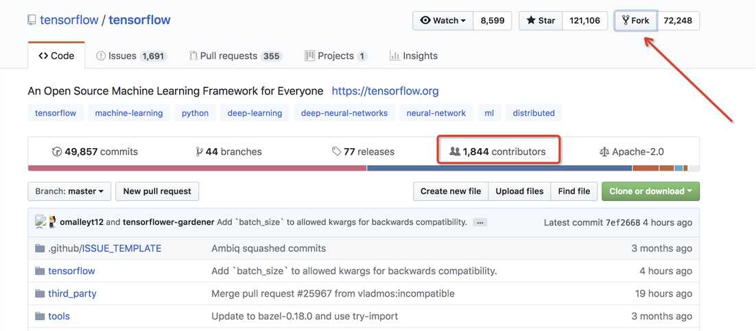Image resolution: width=756 pixels, height=331 pixels.
Task: Open the tensorflow row's batch_size commit message
Action: click(354, 271)
